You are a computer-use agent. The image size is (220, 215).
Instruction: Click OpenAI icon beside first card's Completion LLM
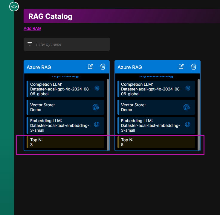point(97,88)
